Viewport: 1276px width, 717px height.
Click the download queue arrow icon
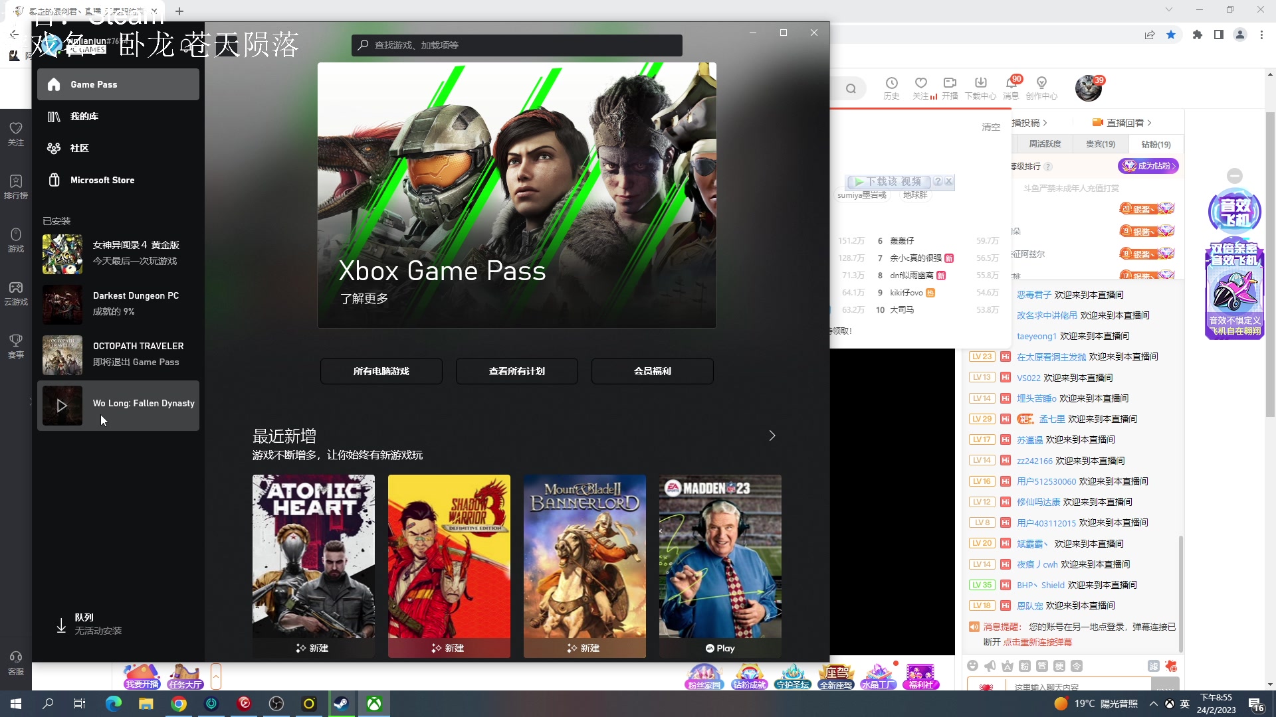click(x=61, y=625)
